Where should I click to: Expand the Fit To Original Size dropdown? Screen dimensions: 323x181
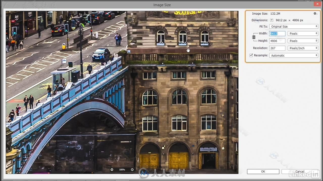pos(294,26)
